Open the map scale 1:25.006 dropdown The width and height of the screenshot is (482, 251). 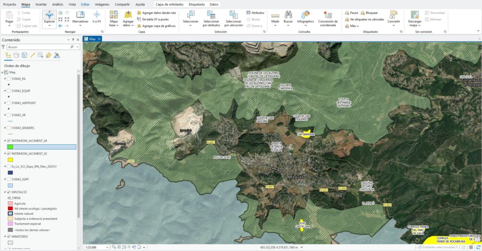point(107,247)
